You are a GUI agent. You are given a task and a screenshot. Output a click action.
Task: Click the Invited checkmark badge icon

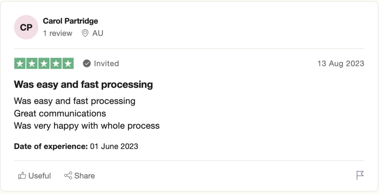click(87, 64)
